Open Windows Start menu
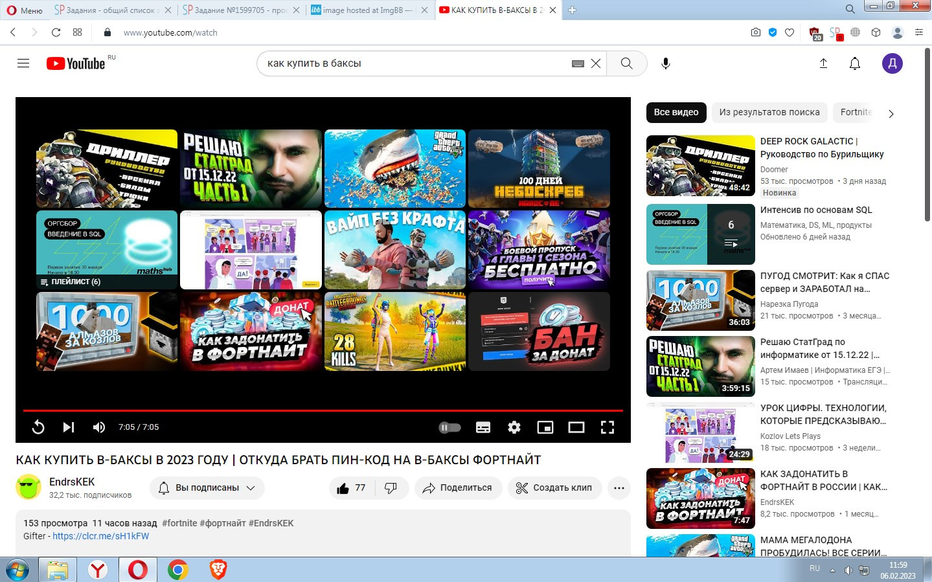 (x=17, y=570)
